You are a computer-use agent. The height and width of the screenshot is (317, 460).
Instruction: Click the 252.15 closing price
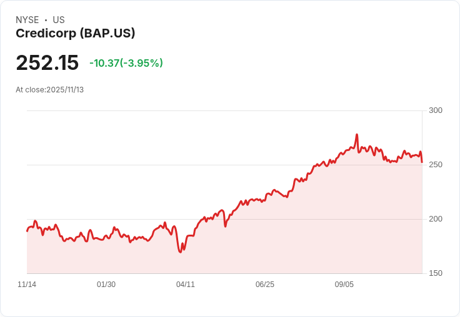click(47, 62)
